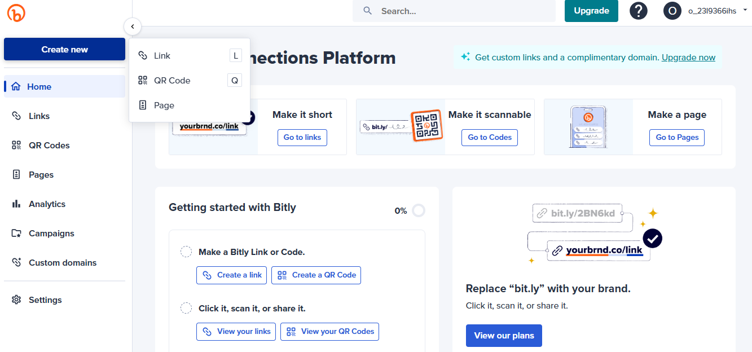Choose QR Code in the Create new menu
This screenshot has height=352, width=752.
click(x=171, y=80)
